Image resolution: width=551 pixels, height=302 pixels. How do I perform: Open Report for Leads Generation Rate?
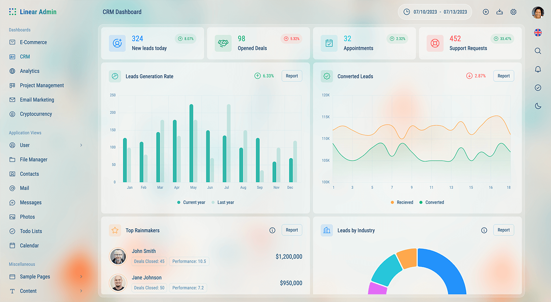coord(292,76)
